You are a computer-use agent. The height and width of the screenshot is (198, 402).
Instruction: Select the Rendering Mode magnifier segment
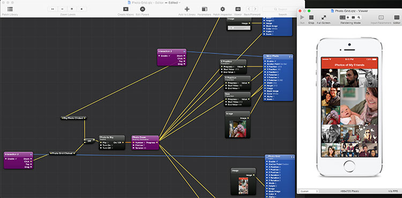click(x=359, y=18)
